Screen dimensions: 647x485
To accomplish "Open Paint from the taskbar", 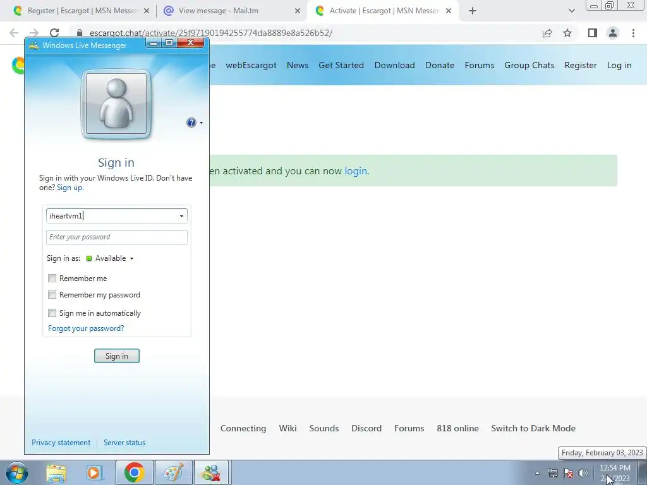I will click(x=173, y=472).
